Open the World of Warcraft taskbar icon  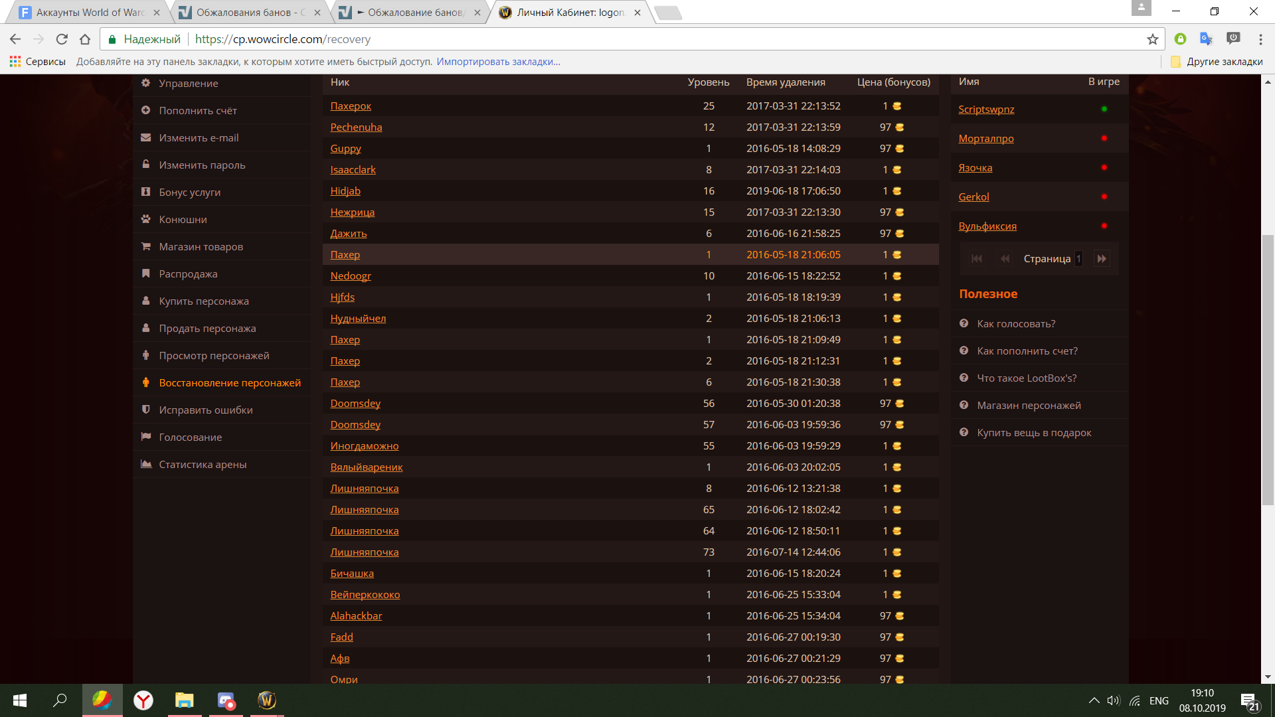click(266, 700)
